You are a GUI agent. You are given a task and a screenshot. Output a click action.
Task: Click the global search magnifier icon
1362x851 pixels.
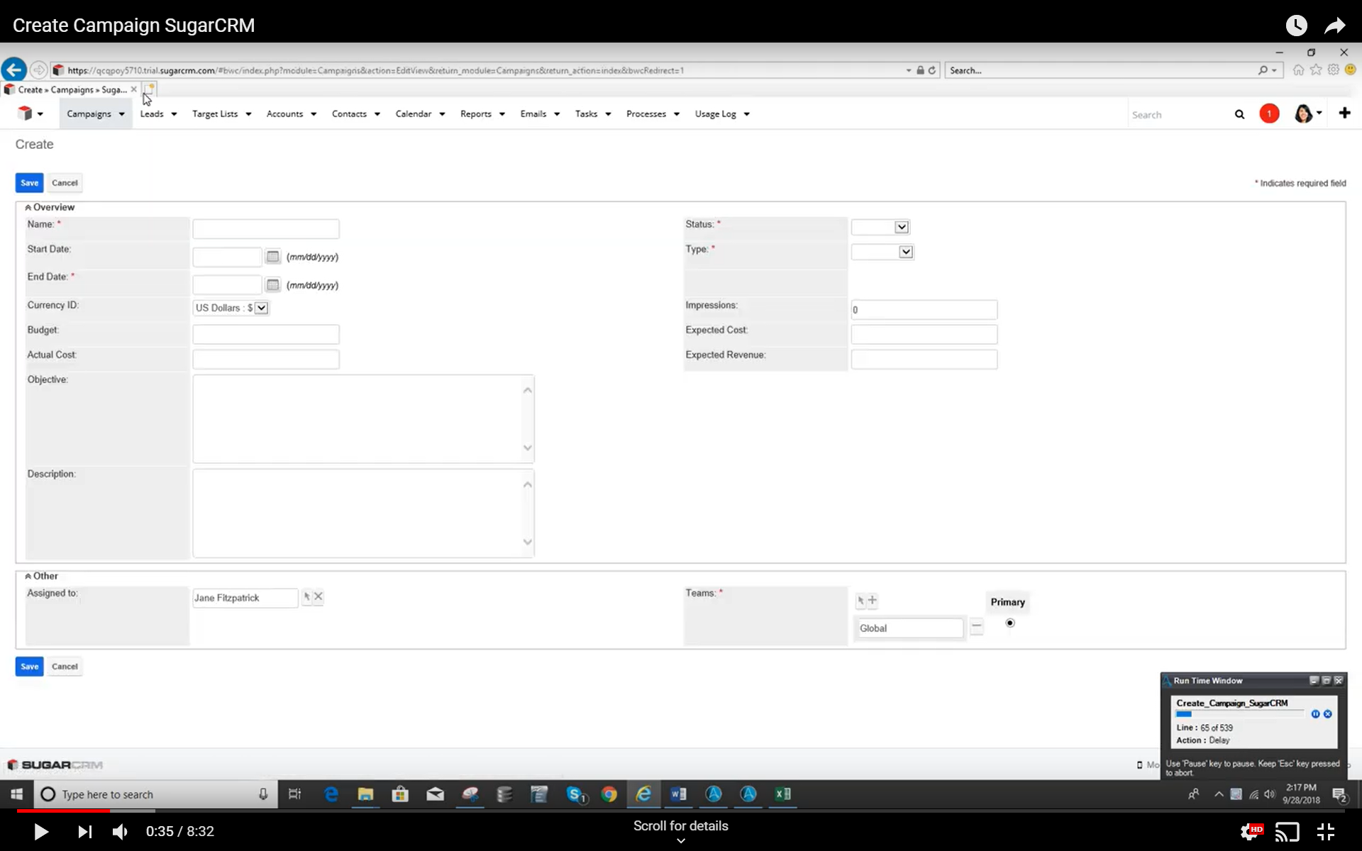1239,114
